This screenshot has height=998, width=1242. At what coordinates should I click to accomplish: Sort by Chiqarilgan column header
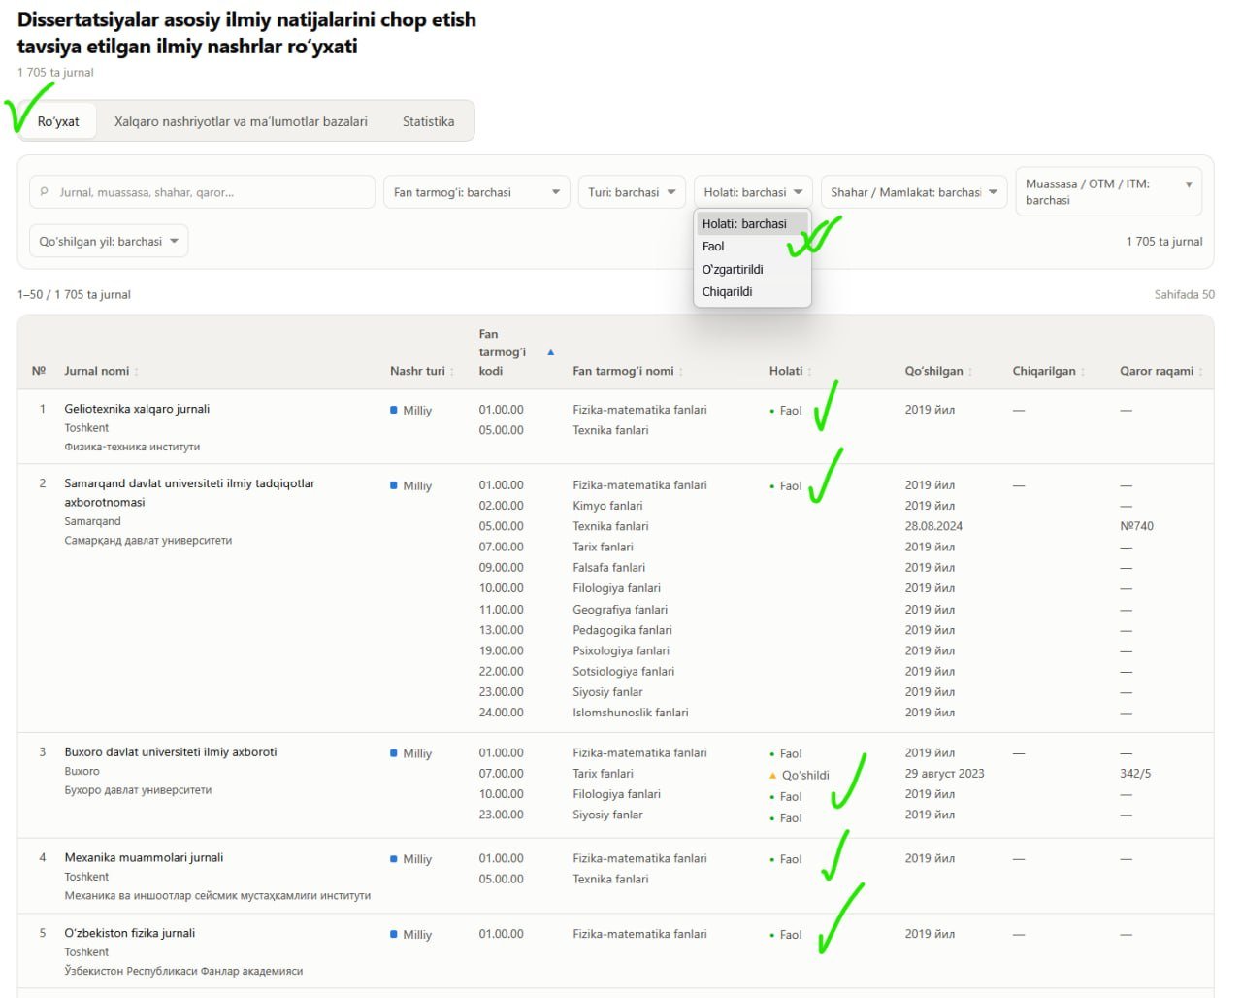click(1048, 371)
